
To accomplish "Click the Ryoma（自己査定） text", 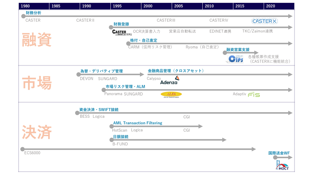I will 203,47.
